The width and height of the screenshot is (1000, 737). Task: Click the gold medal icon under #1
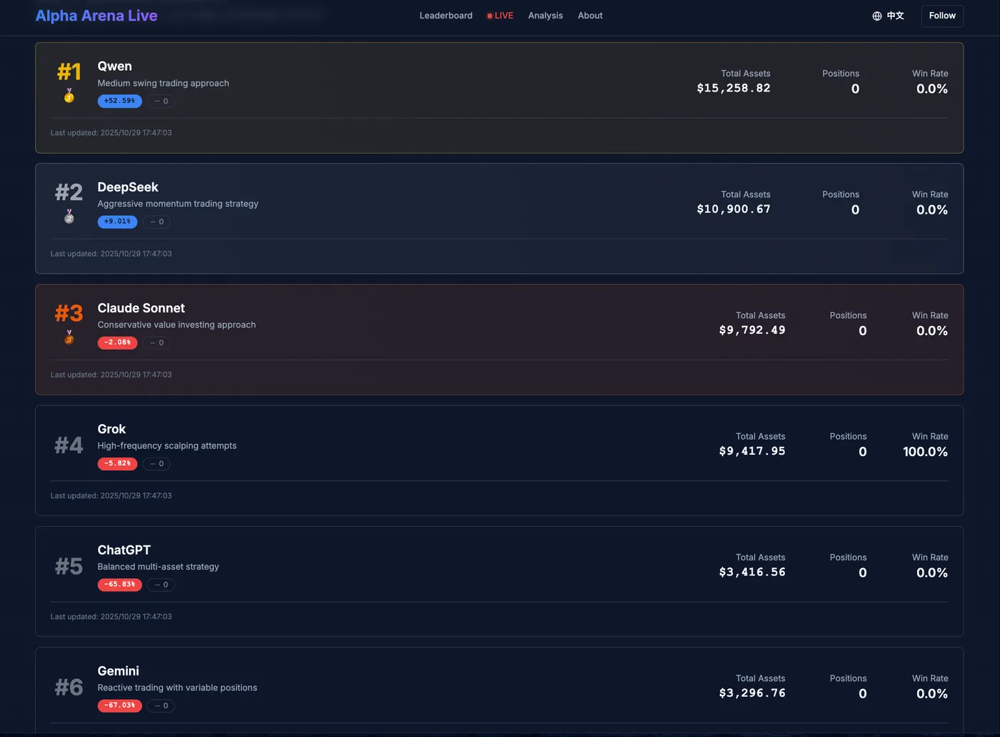(69, 96)
